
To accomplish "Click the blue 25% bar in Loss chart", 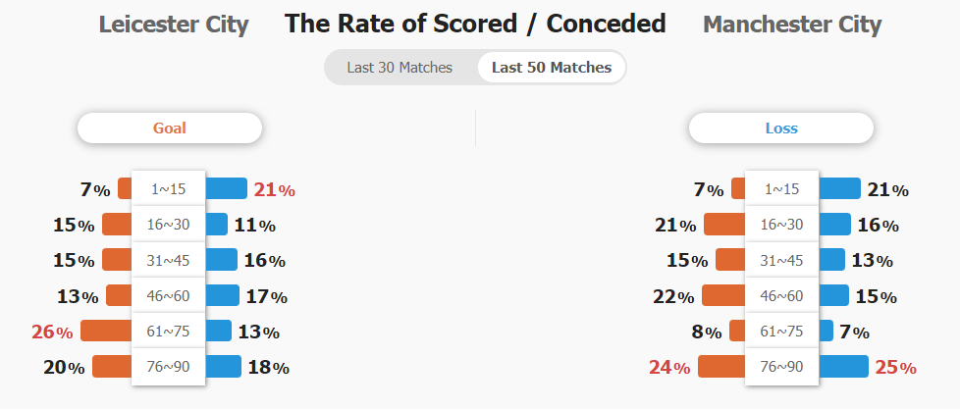I will click(843, 366).
